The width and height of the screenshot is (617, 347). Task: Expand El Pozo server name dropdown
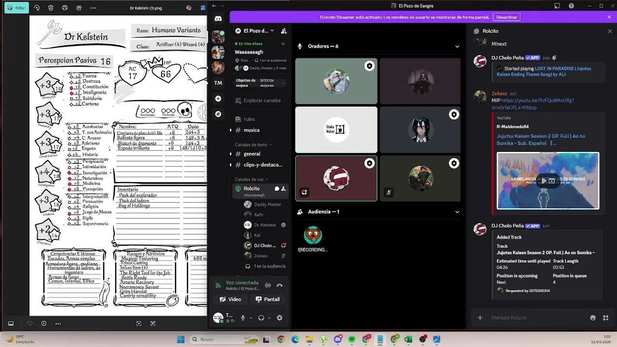click(x=272, y=30)
